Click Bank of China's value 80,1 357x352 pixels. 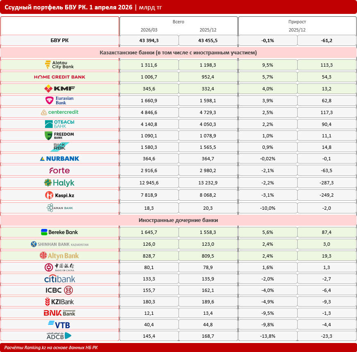pos(149,267)
